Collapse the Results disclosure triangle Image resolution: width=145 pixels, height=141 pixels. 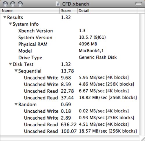5,17
